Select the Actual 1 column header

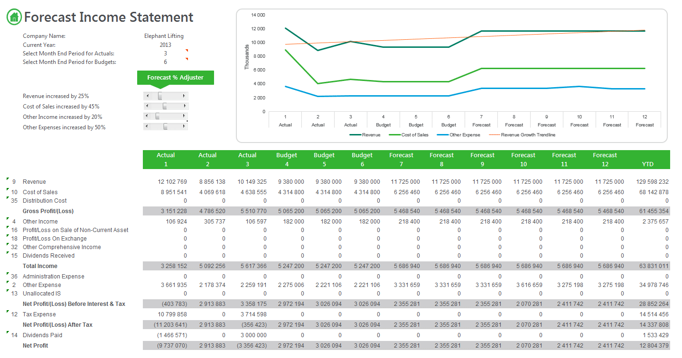coord(166,160)
